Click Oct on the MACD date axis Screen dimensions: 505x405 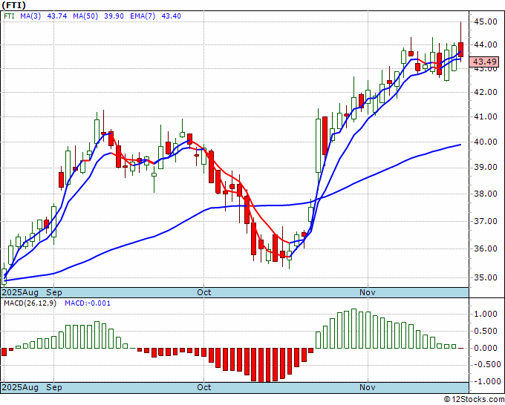pyautogui.click(x=204, y=387)
